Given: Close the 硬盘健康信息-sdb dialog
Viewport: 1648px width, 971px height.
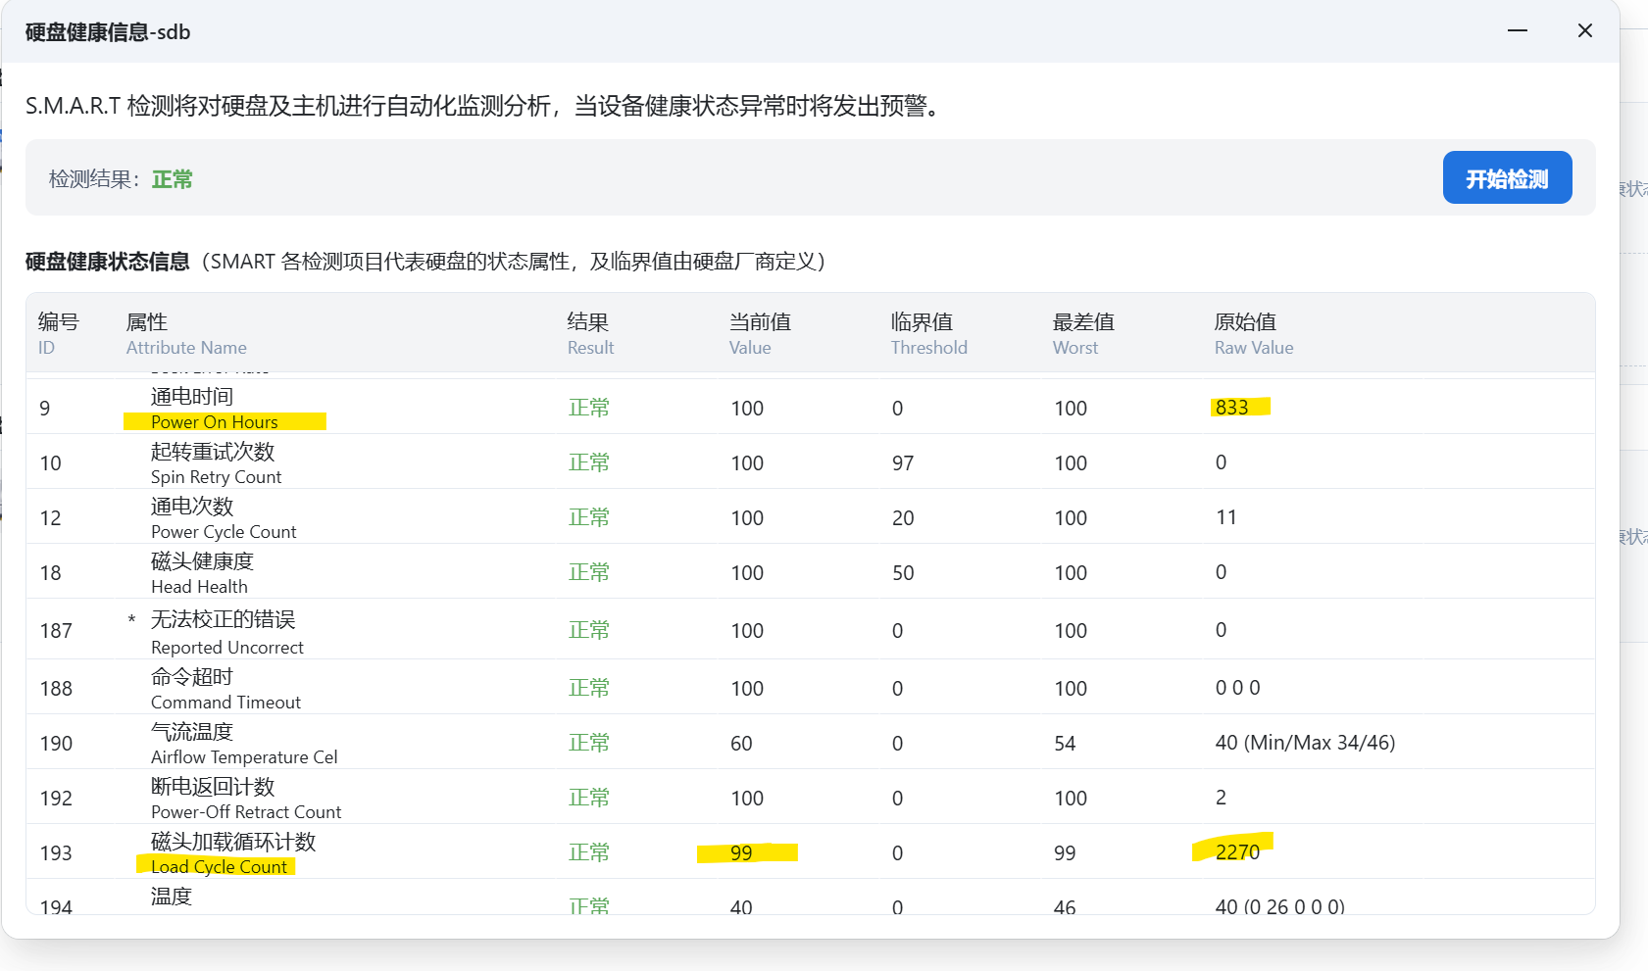Looking at the screenshot, I should [1585, 31].
